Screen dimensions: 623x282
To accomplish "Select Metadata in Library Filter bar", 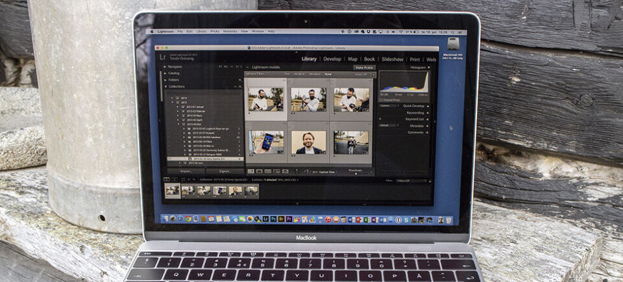I will point(315,74).
